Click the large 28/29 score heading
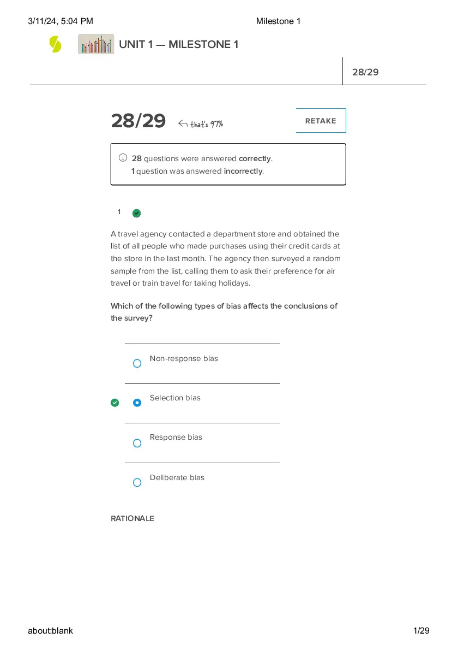The height and width of the screenshot is (650, 458). click(138, 121)
